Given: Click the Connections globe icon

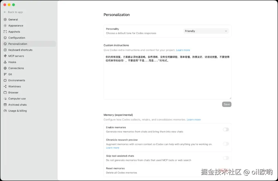Looking at the screenshot, I should (x=5, y=68).
